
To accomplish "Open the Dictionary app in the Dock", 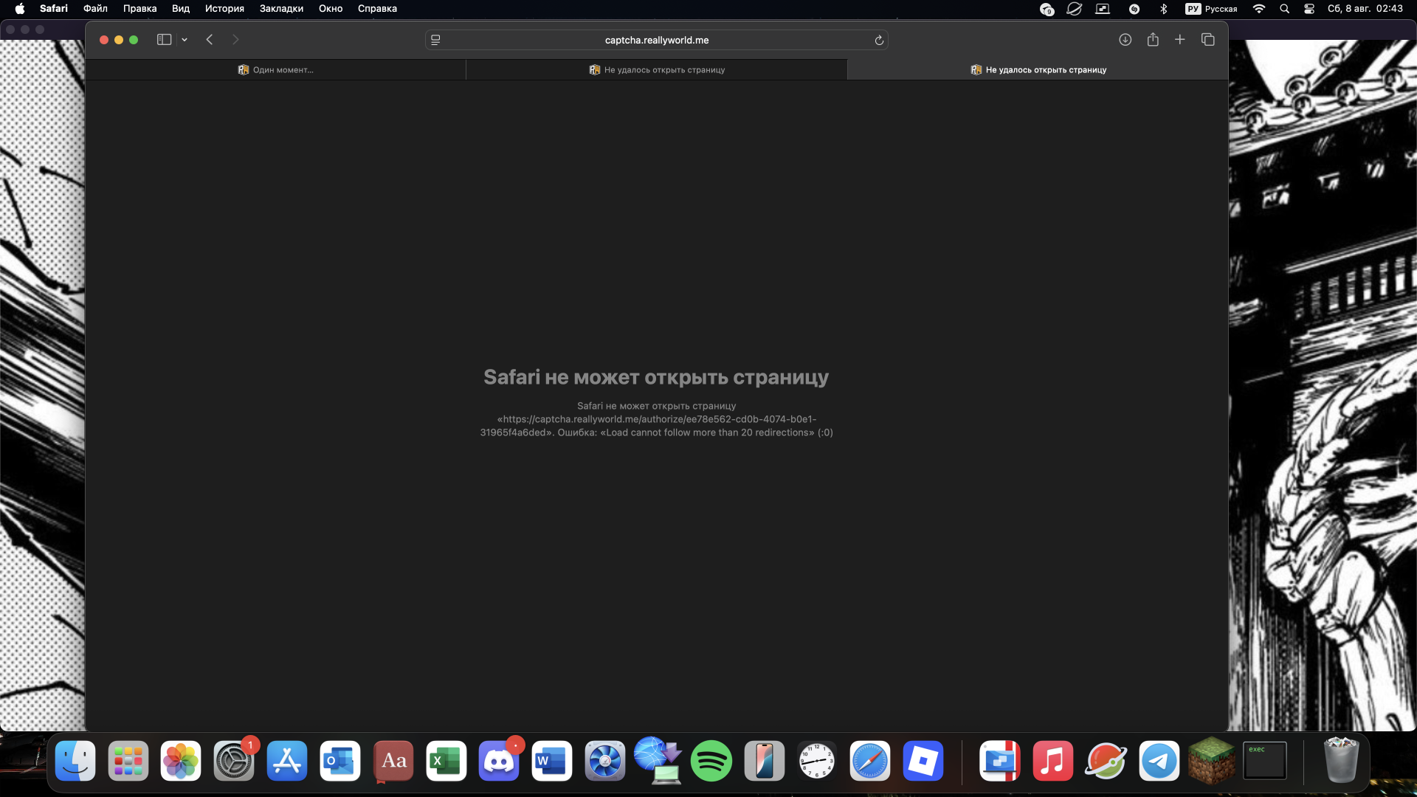I will pyautogui.click(x=393, y=761).
